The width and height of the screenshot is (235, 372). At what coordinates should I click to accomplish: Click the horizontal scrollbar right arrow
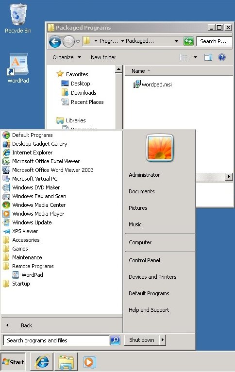(229, 176)
